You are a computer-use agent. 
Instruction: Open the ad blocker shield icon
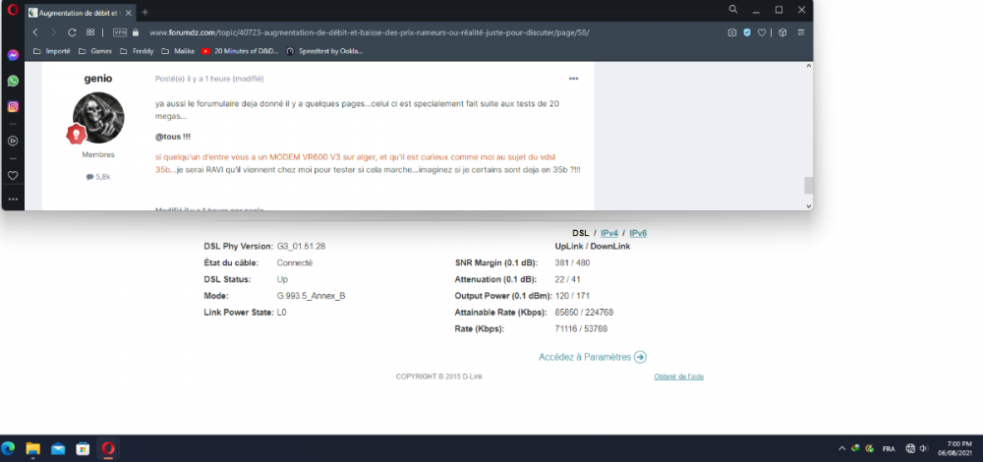(x=747, y=32)
